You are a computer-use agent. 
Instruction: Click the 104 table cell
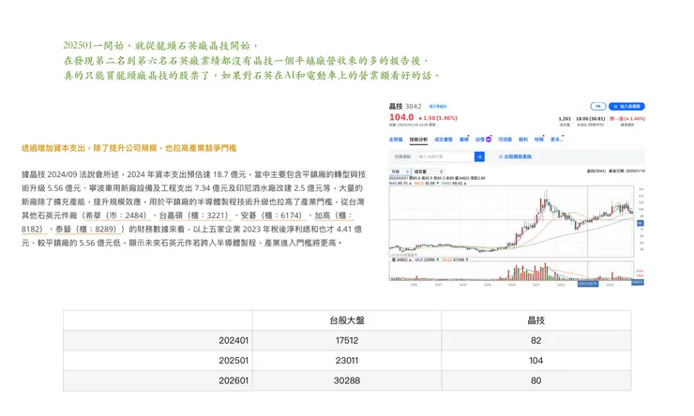coord(536,361)
